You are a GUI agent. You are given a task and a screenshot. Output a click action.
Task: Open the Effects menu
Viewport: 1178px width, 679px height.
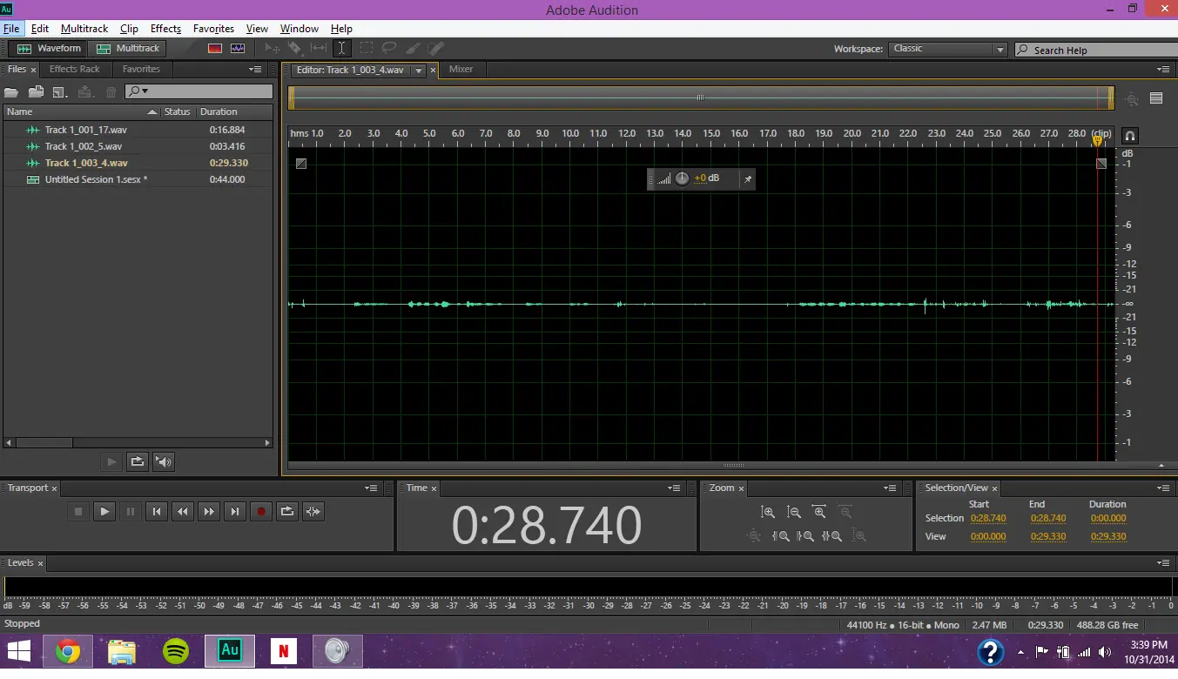tap(165, 29)
